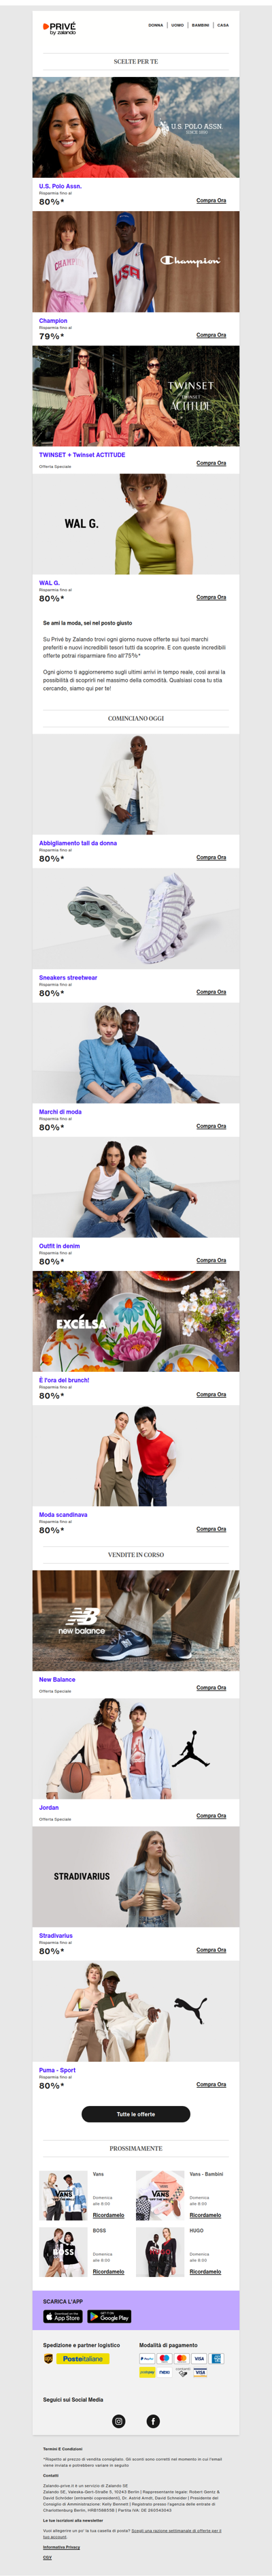Open the DONNA menu item
The width and height of the screenshot is (272, 2576).
click(x=155, y=25)
